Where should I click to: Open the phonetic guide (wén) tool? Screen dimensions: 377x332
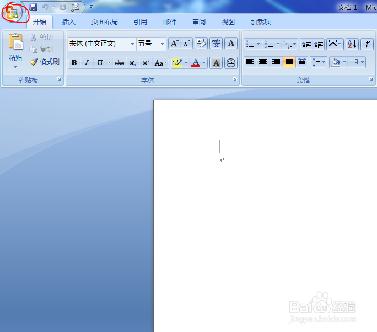click(x=216, y=44)
